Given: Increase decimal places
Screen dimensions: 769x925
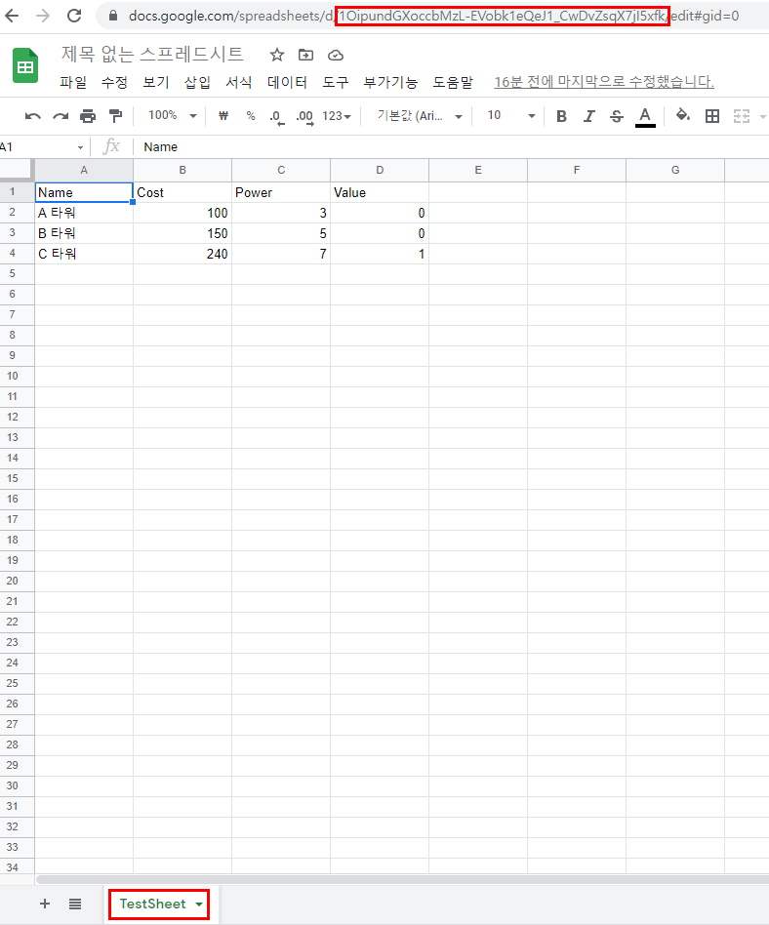Looking at the screenshot, I should pyautogui.click(x=304, y=117).
